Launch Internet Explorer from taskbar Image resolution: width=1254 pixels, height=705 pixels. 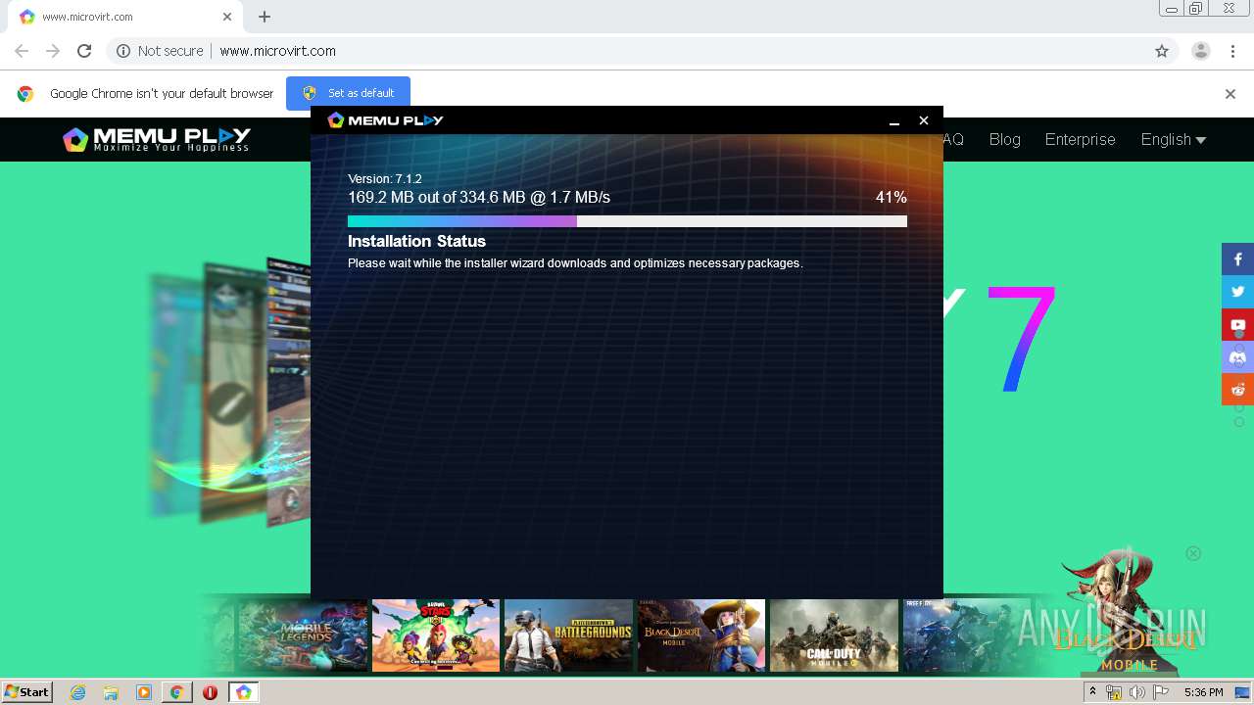pyautogui.click(x=77, y=692)
